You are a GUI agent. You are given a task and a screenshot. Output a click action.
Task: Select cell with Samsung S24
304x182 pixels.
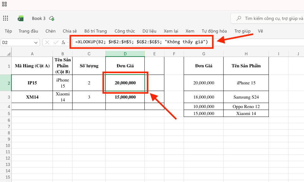click(246, 97)
